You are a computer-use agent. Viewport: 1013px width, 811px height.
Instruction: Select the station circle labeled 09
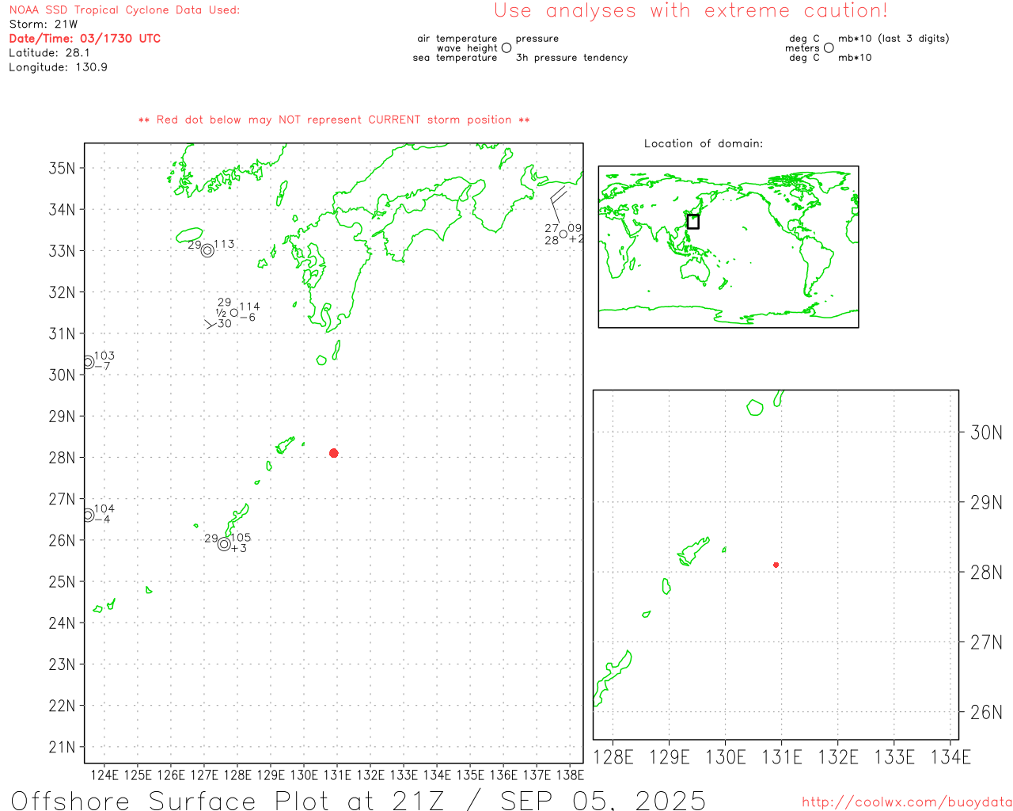point(563,234)
